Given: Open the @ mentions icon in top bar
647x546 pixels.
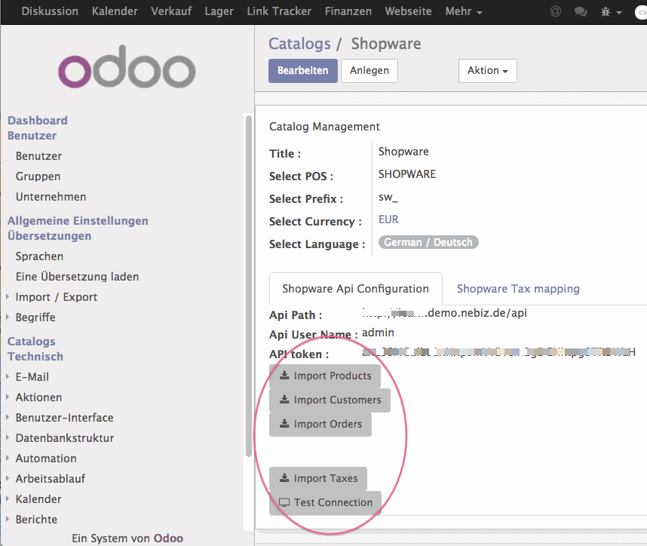Looking at the screenshot, I should pyautogui.click(x=556, y=11).
